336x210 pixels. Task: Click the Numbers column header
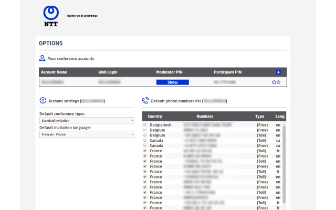(205, 117)
